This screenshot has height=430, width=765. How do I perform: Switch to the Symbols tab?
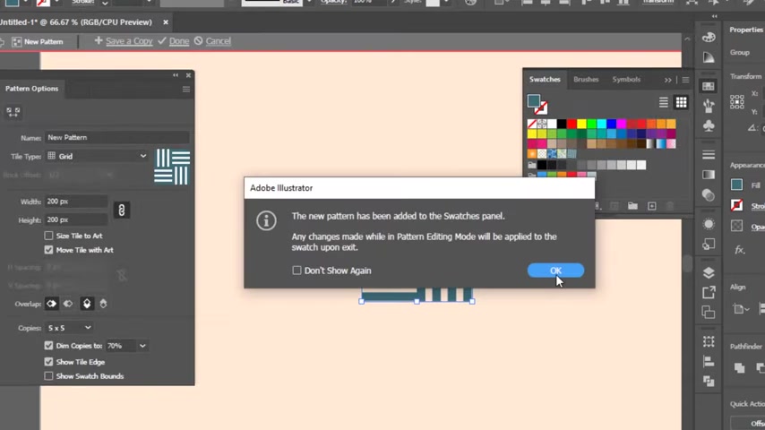pyautogui.click(x=626, y=80)
